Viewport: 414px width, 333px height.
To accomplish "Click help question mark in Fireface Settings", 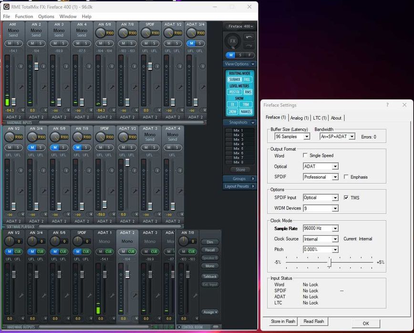I will (x=387, y=105).
